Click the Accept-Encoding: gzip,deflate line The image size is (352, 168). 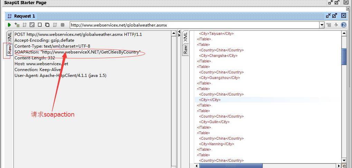tap(44, 40)
